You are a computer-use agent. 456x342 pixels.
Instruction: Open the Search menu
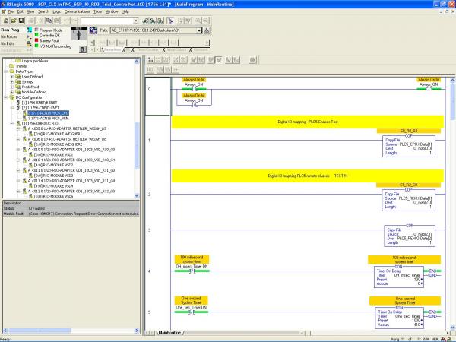coord(43,11)
